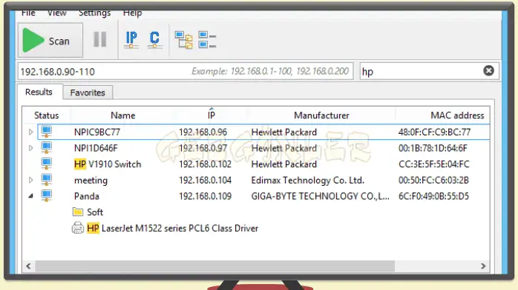
Task: Collapse the Panda device row
Action: [x=30, y=196]
